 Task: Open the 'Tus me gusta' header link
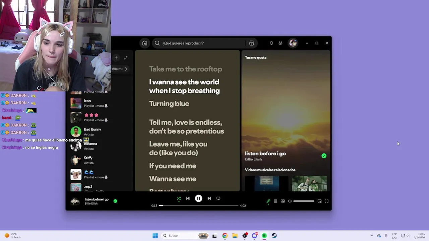(x=256, y=58)
